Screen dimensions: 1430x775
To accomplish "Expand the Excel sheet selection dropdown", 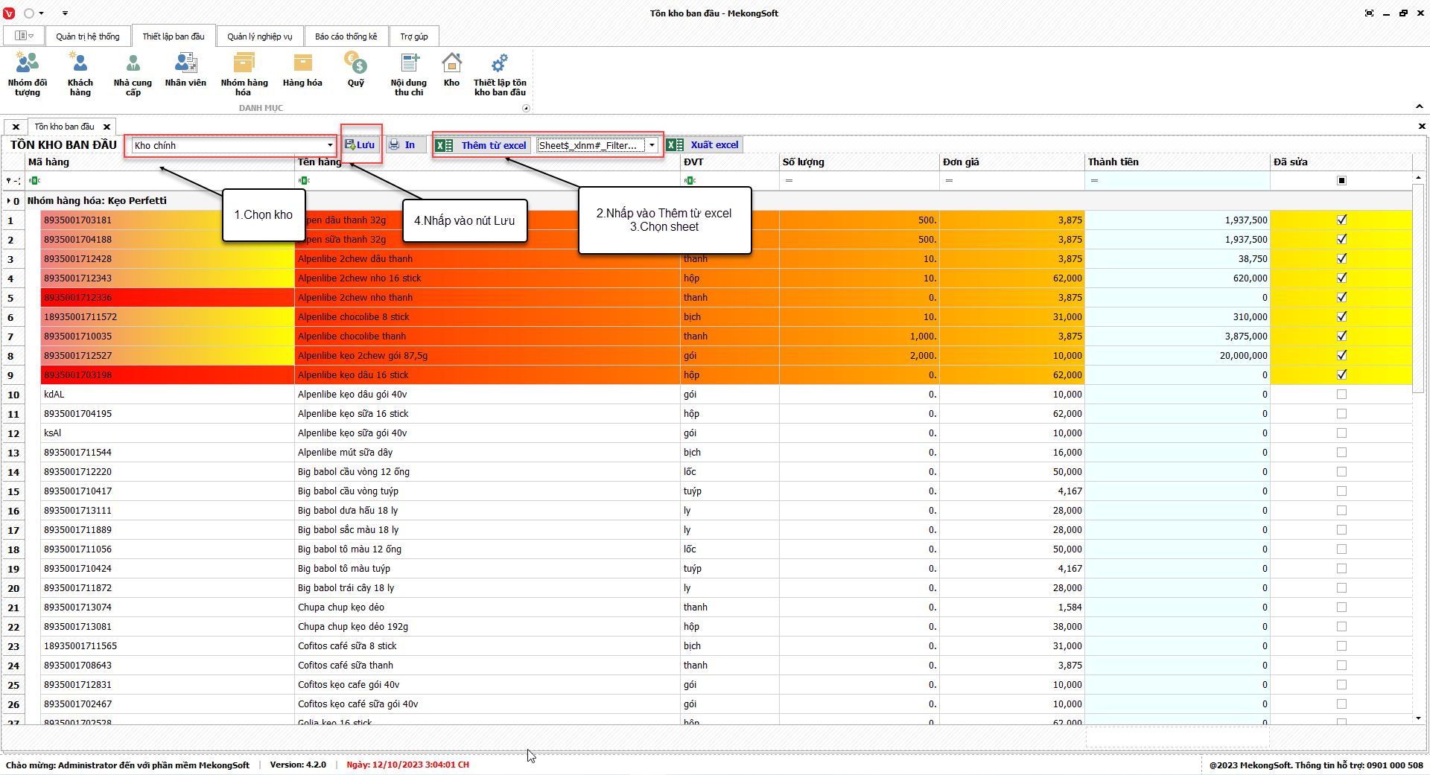I will point(652,145).
